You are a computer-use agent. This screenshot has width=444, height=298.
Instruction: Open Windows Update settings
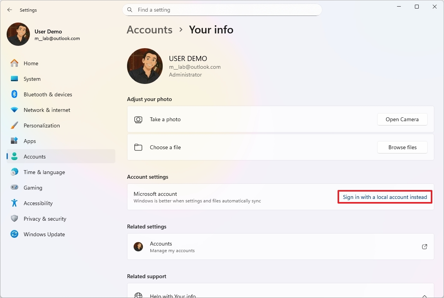point(44,234)
